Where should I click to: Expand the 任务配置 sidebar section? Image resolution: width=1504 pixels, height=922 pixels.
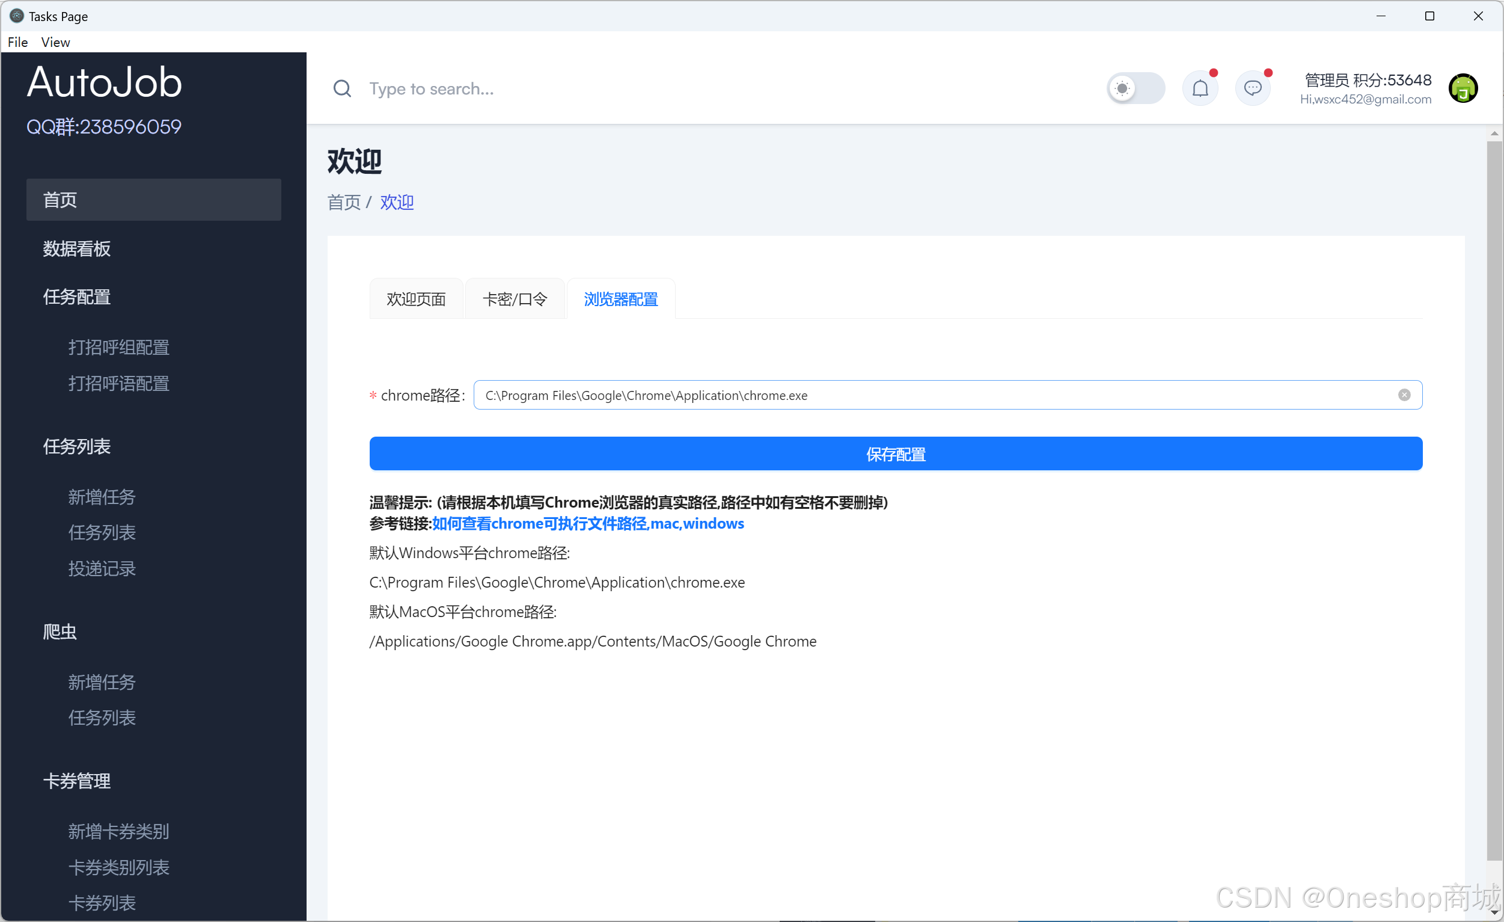[77, 297]
